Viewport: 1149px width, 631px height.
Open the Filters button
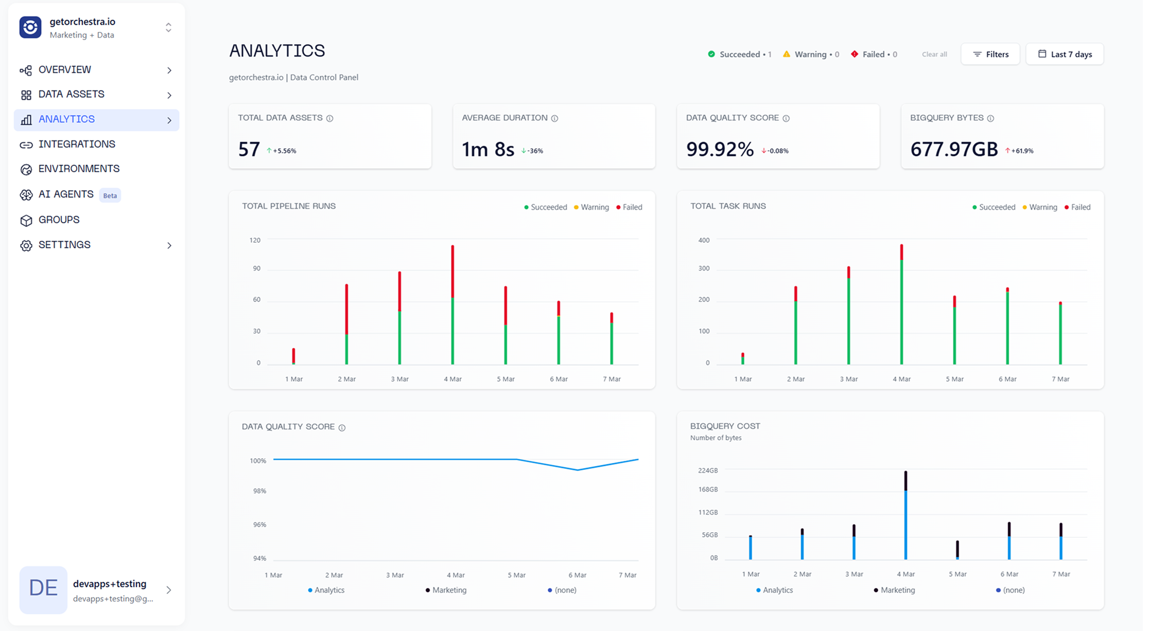(990, 54)
